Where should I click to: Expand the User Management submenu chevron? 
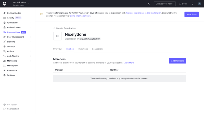[x=31, y=37]
